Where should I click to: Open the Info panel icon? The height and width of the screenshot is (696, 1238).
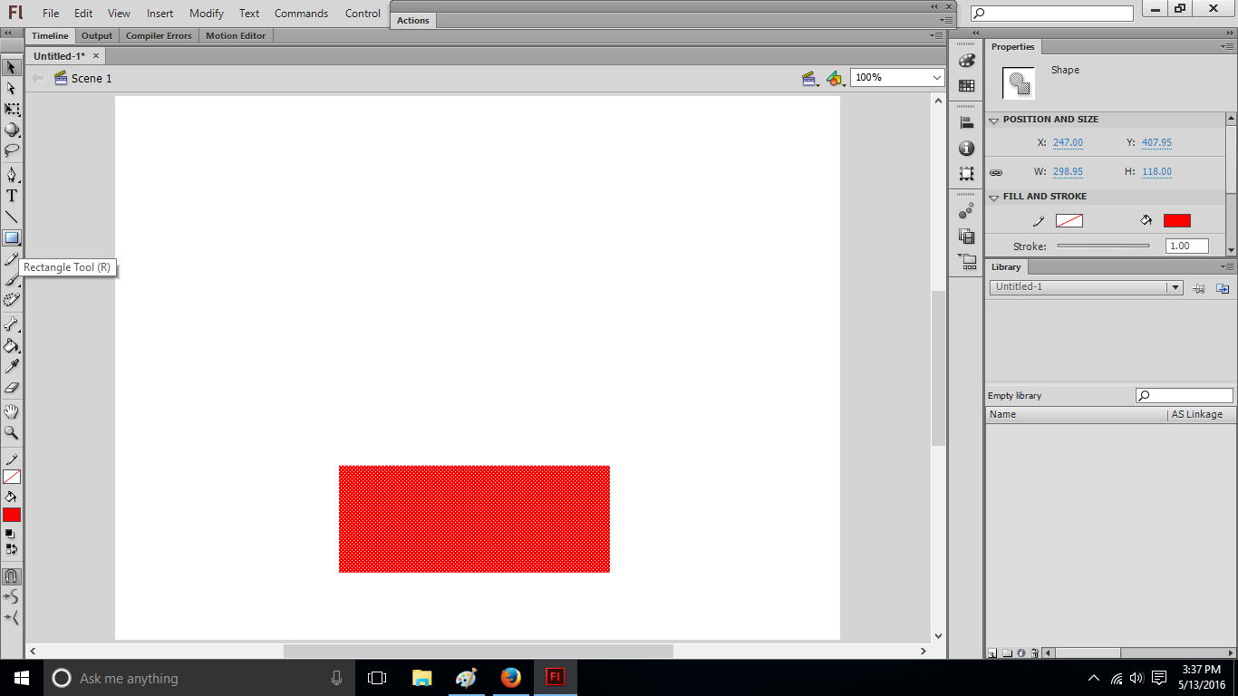pos(966,148)
